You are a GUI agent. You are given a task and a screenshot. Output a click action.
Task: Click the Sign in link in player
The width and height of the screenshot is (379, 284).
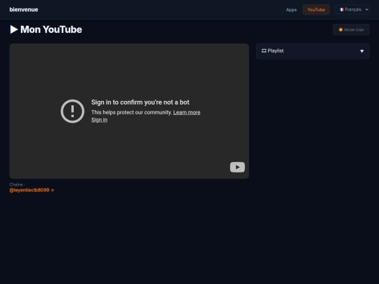pyautogui.click(x=99, y=120)
